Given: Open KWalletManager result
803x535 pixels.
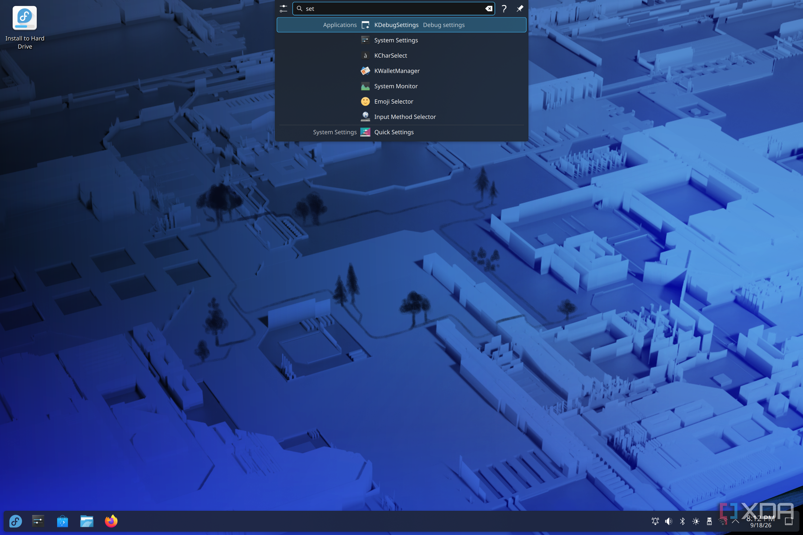Looking at the screenshot, I should coord(401,71).
